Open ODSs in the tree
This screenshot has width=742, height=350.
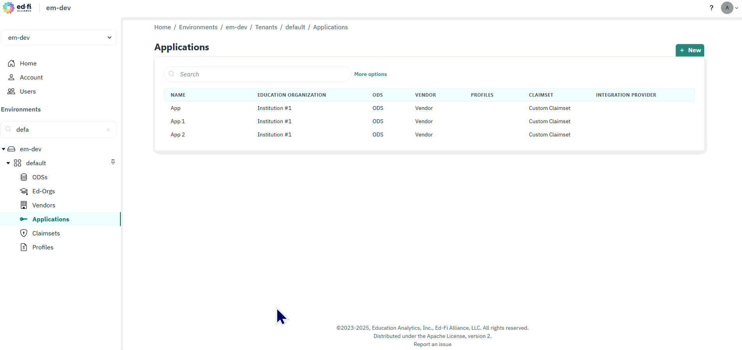pos(40,177)
